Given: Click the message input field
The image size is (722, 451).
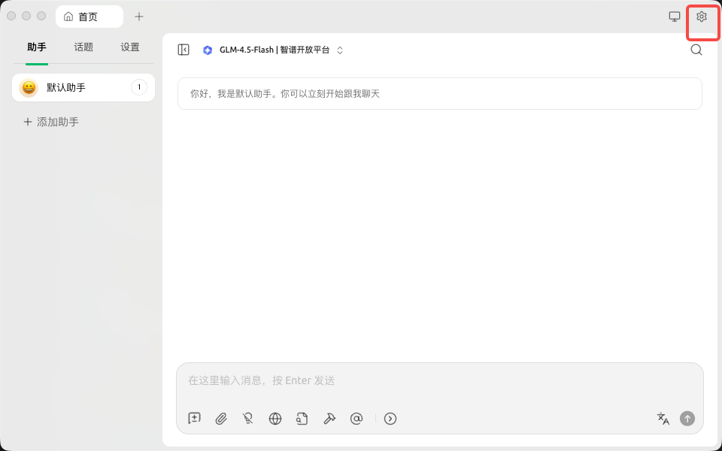Looking at the screenshot, I should point(439,380).
